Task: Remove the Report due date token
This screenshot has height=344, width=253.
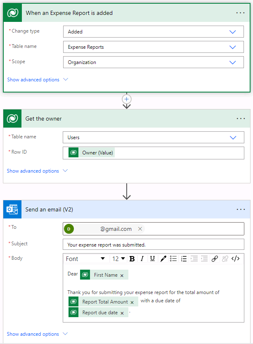Action: coord(122,313)
